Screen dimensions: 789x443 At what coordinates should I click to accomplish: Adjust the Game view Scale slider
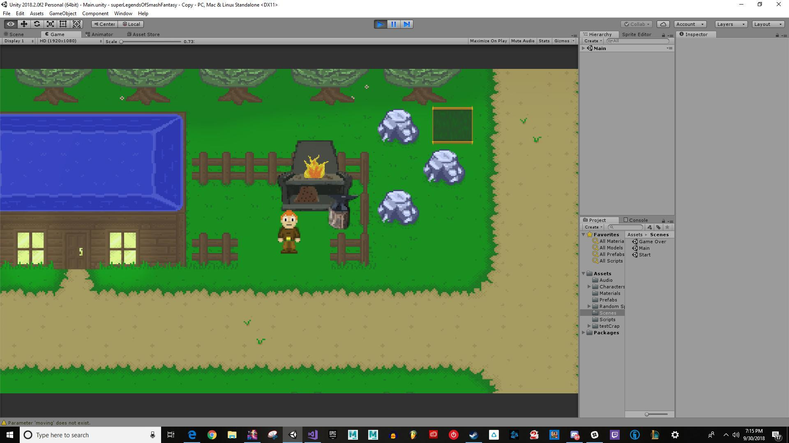point(151,41)
